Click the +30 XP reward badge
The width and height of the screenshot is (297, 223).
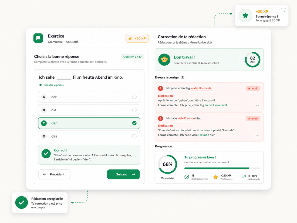click(x=137, y=38)
